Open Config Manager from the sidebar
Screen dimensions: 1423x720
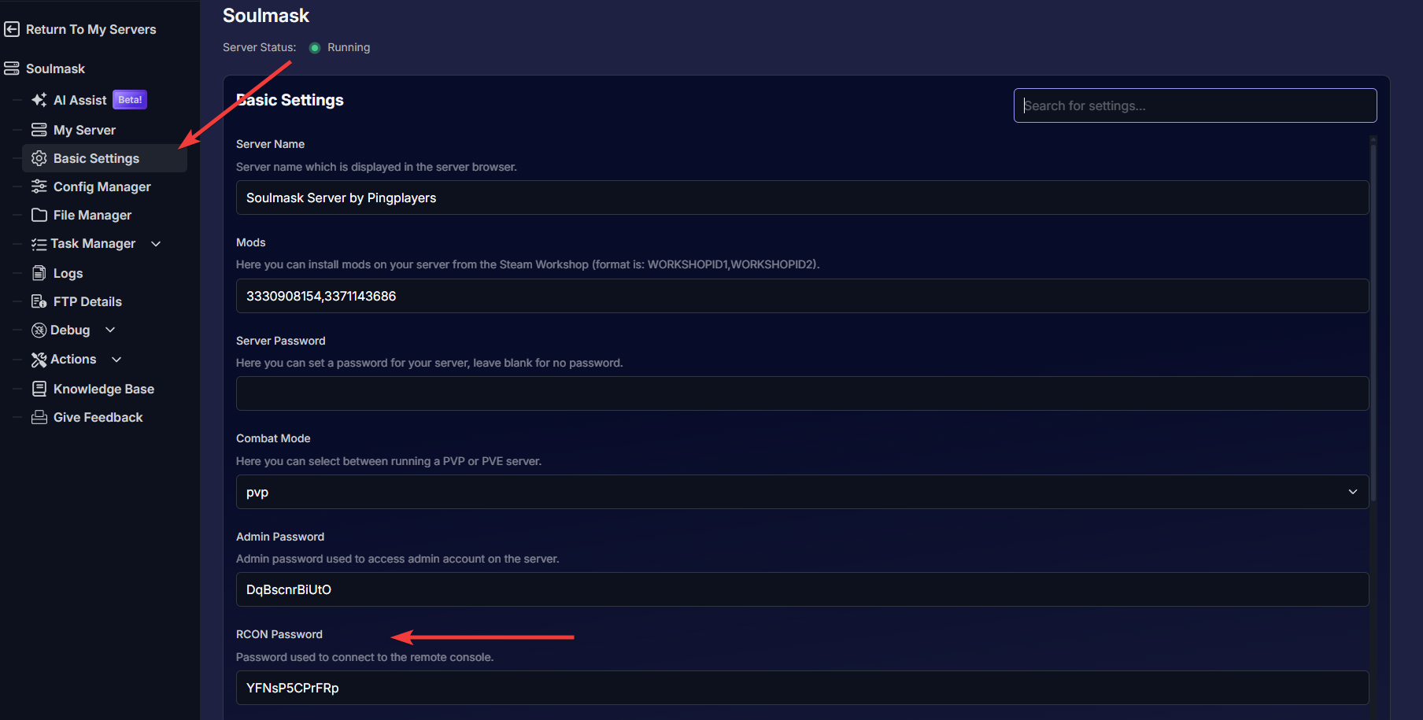tap(102, 186)
